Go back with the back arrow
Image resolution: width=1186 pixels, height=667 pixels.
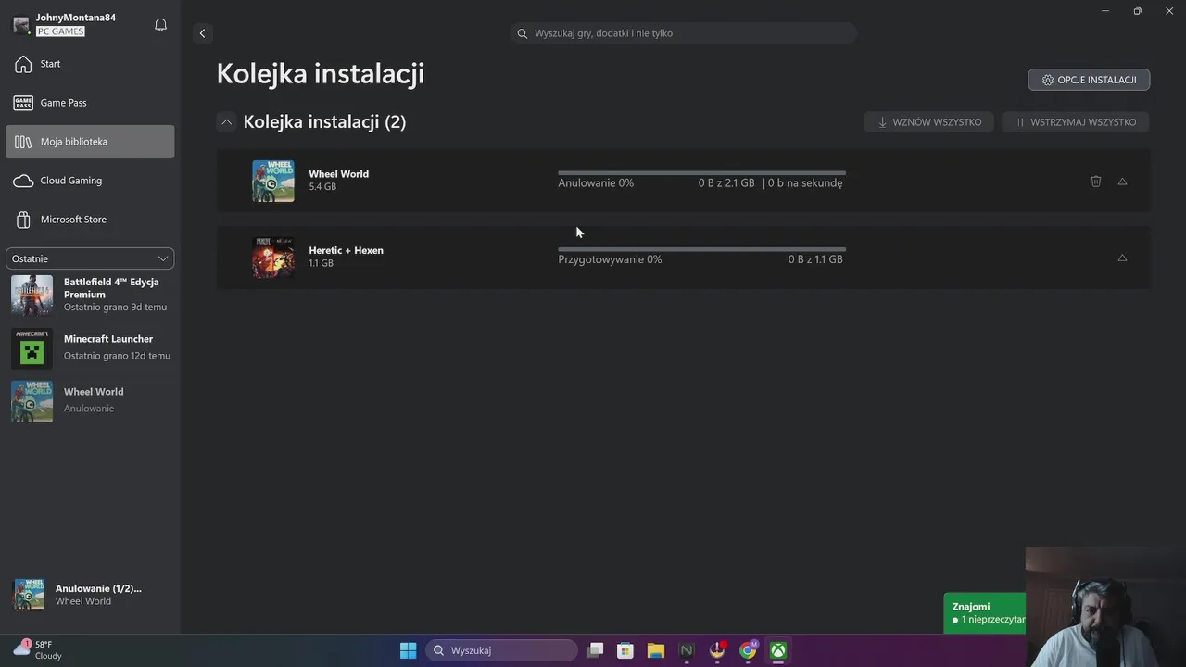coord(202,33)
